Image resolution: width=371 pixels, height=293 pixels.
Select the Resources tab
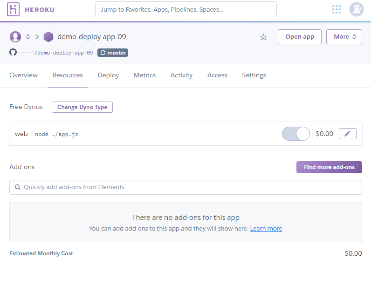pos(68,75)
